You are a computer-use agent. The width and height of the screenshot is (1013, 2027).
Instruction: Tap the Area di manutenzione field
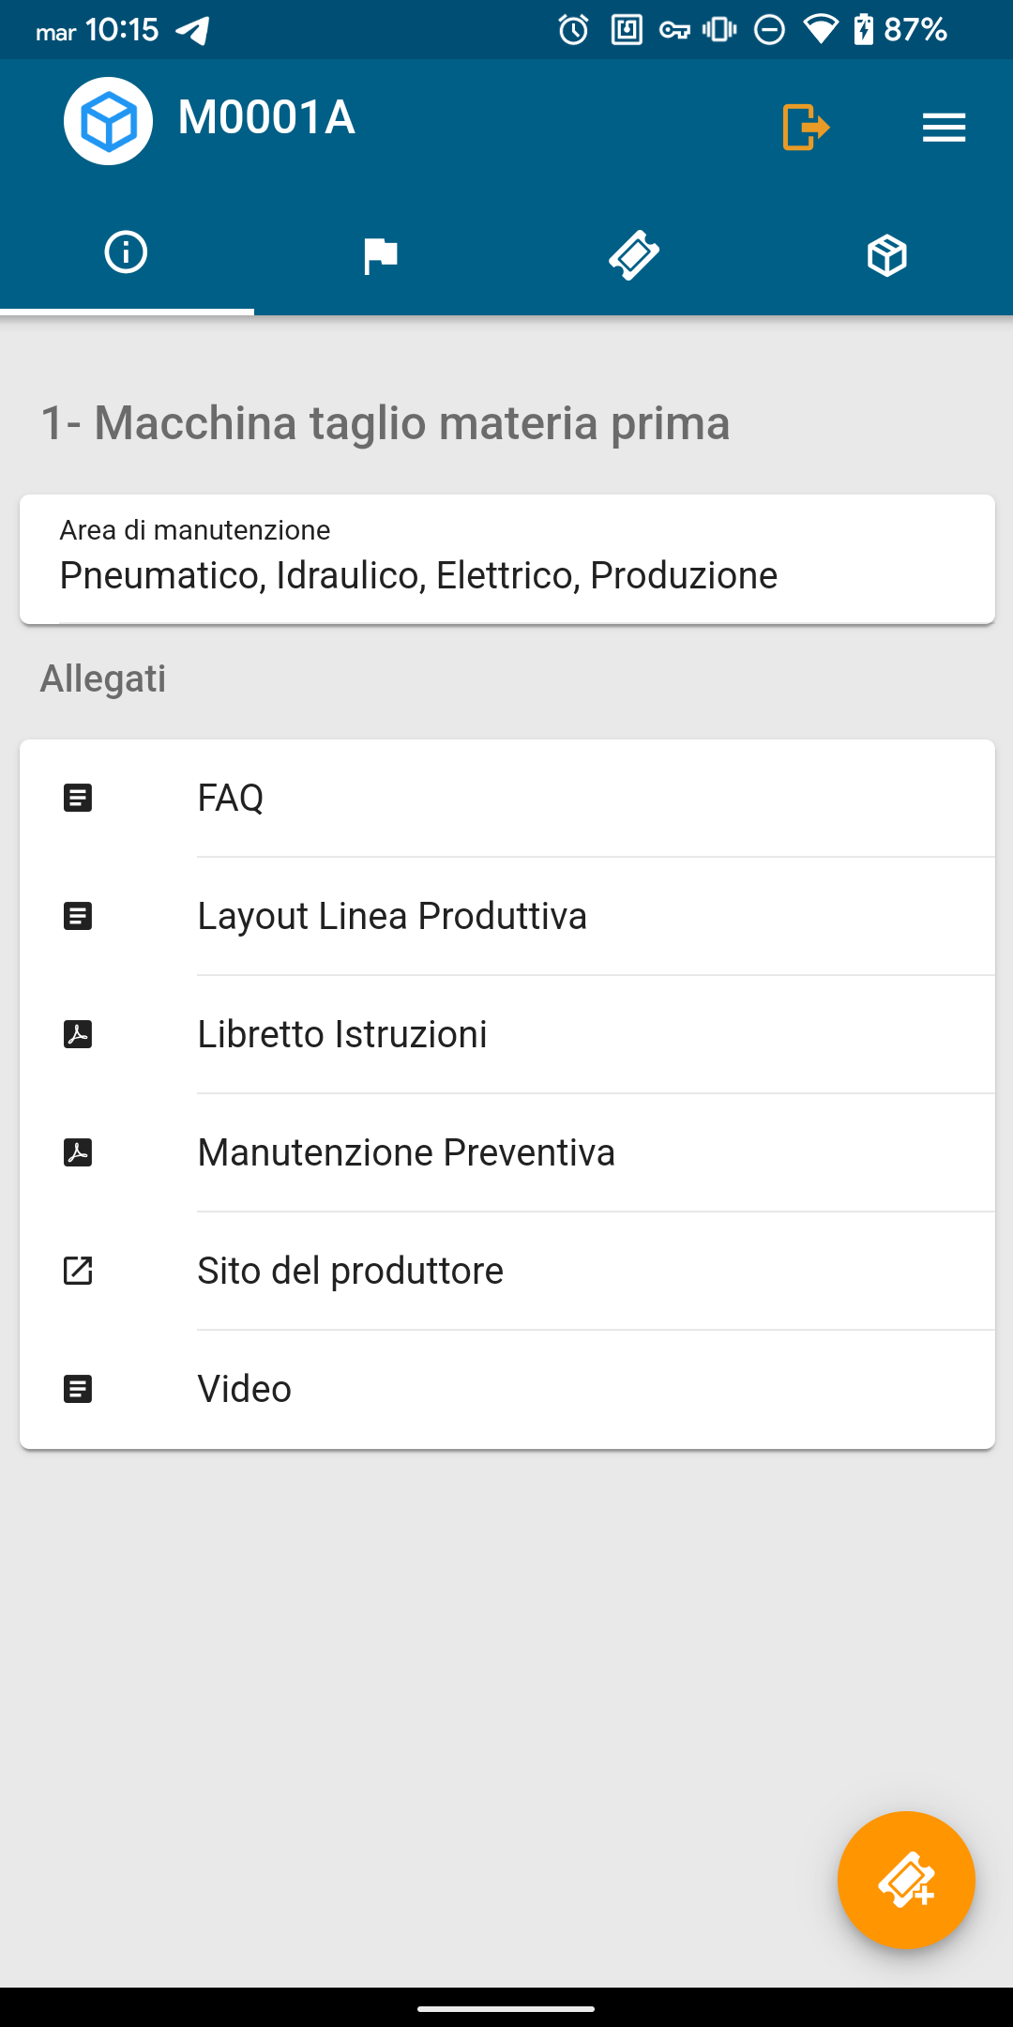coord(506,559)
